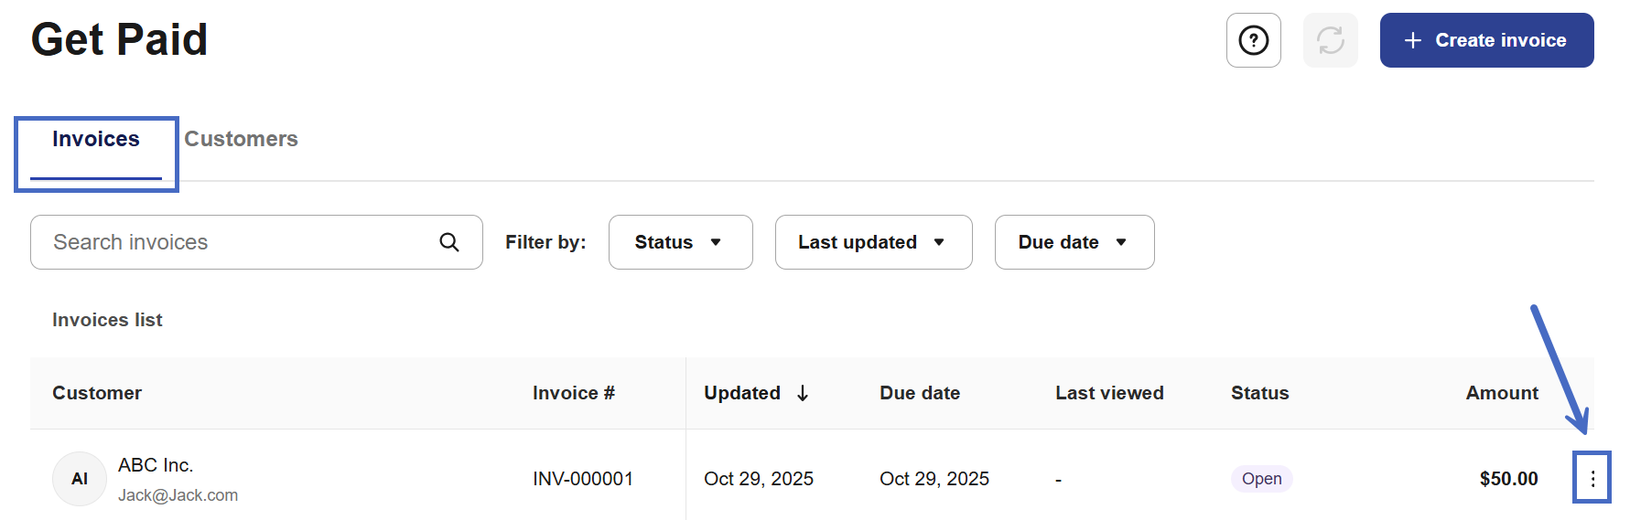Open invoice number INV-000001

tap(583, 479)
